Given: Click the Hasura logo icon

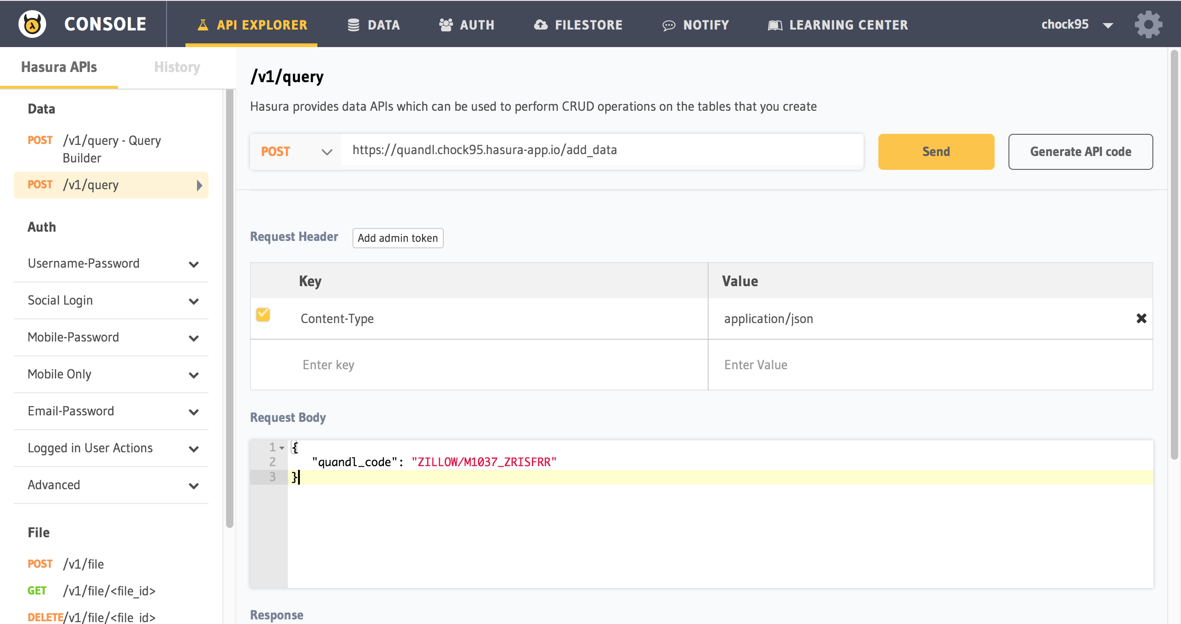Looking at the screenshot, I should 32,24.
